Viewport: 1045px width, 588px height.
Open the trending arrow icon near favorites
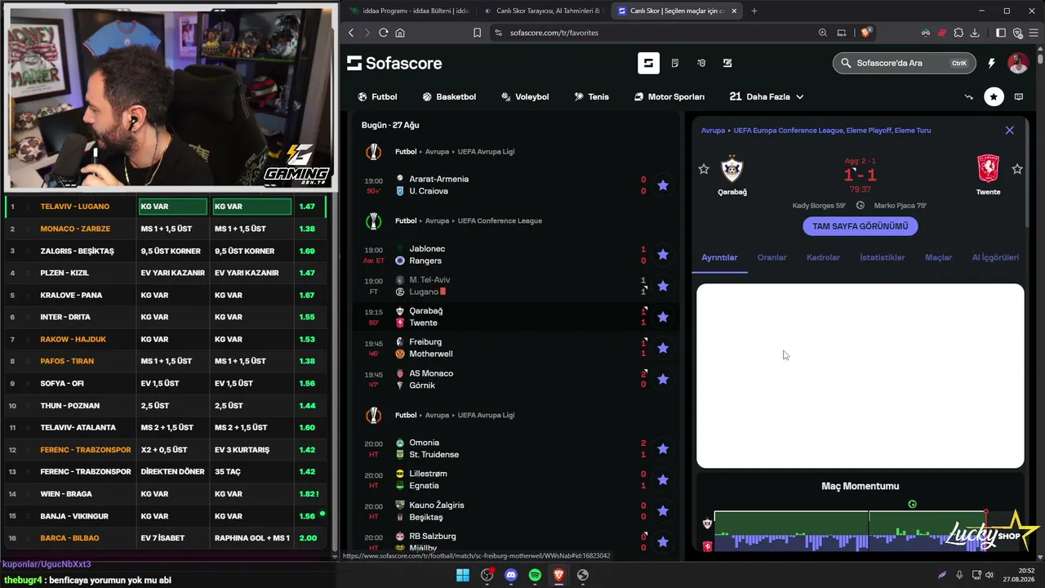(968, 96)
